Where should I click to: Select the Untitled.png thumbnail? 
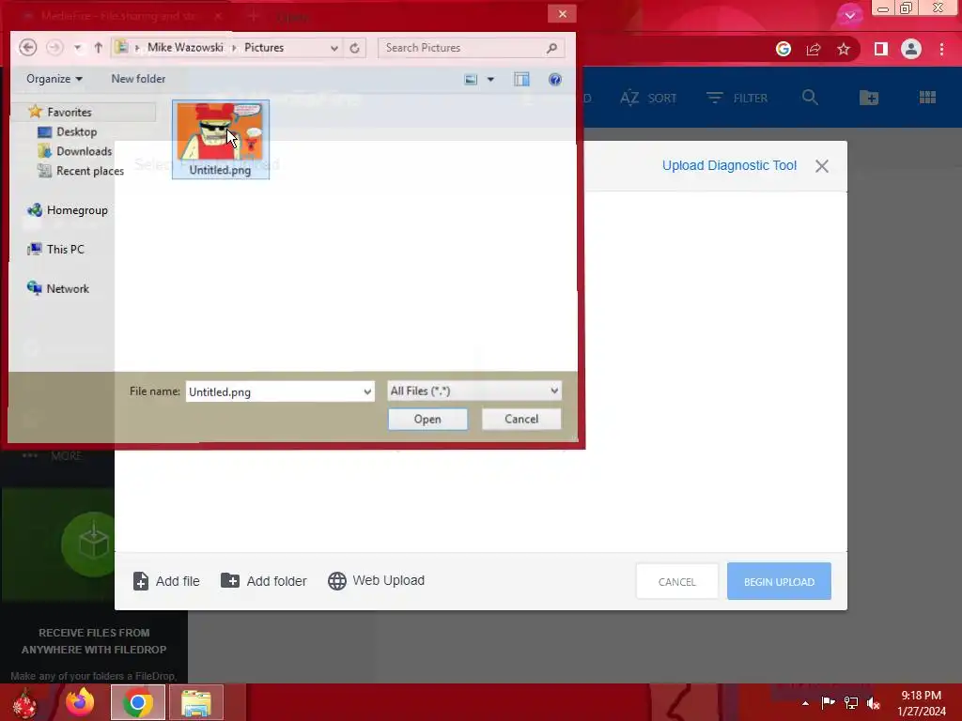tap(220, 140)
